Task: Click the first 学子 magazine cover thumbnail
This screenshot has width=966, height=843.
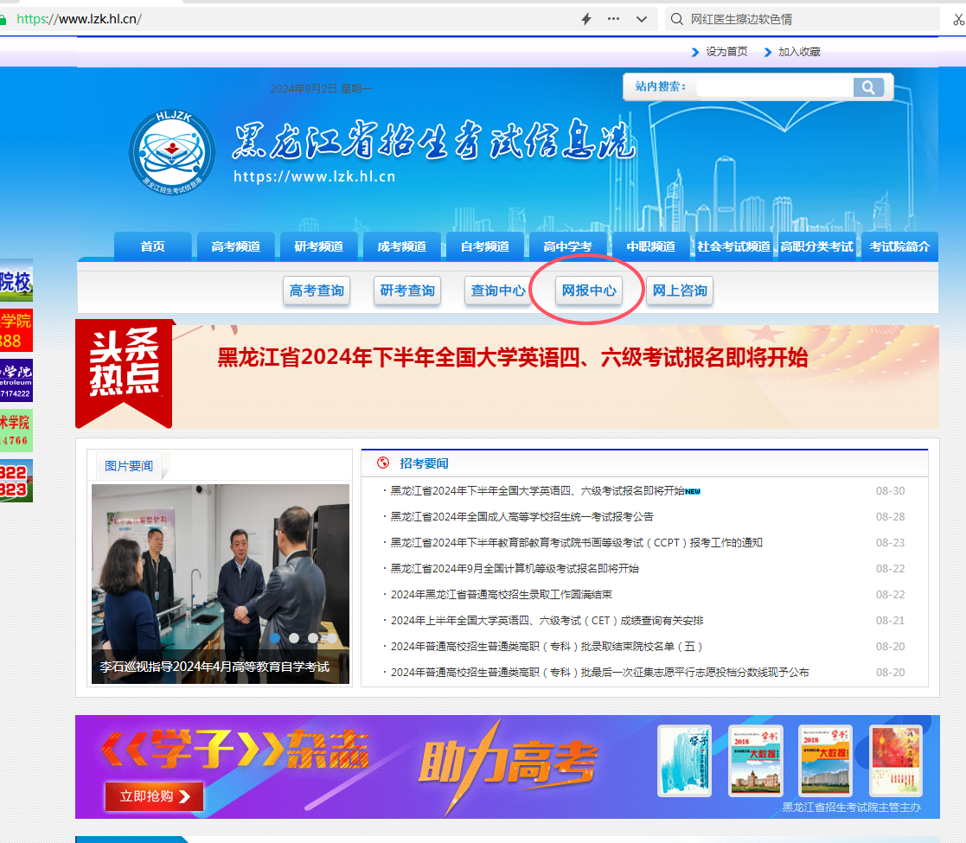Action: (685, 760)
